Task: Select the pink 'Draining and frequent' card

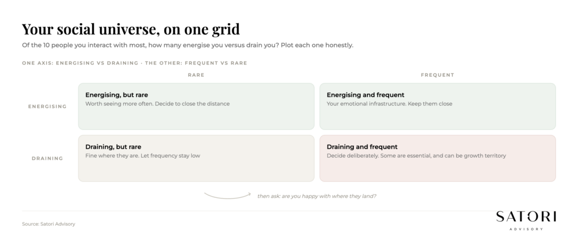Action: click(437, 158)
